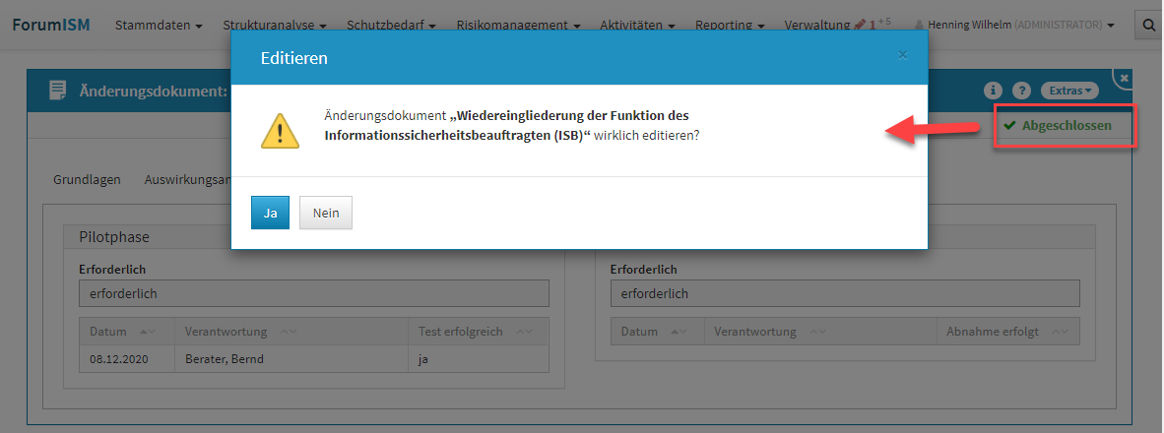Open Henning Wilhelm user menu

(x=1014, y=25)
